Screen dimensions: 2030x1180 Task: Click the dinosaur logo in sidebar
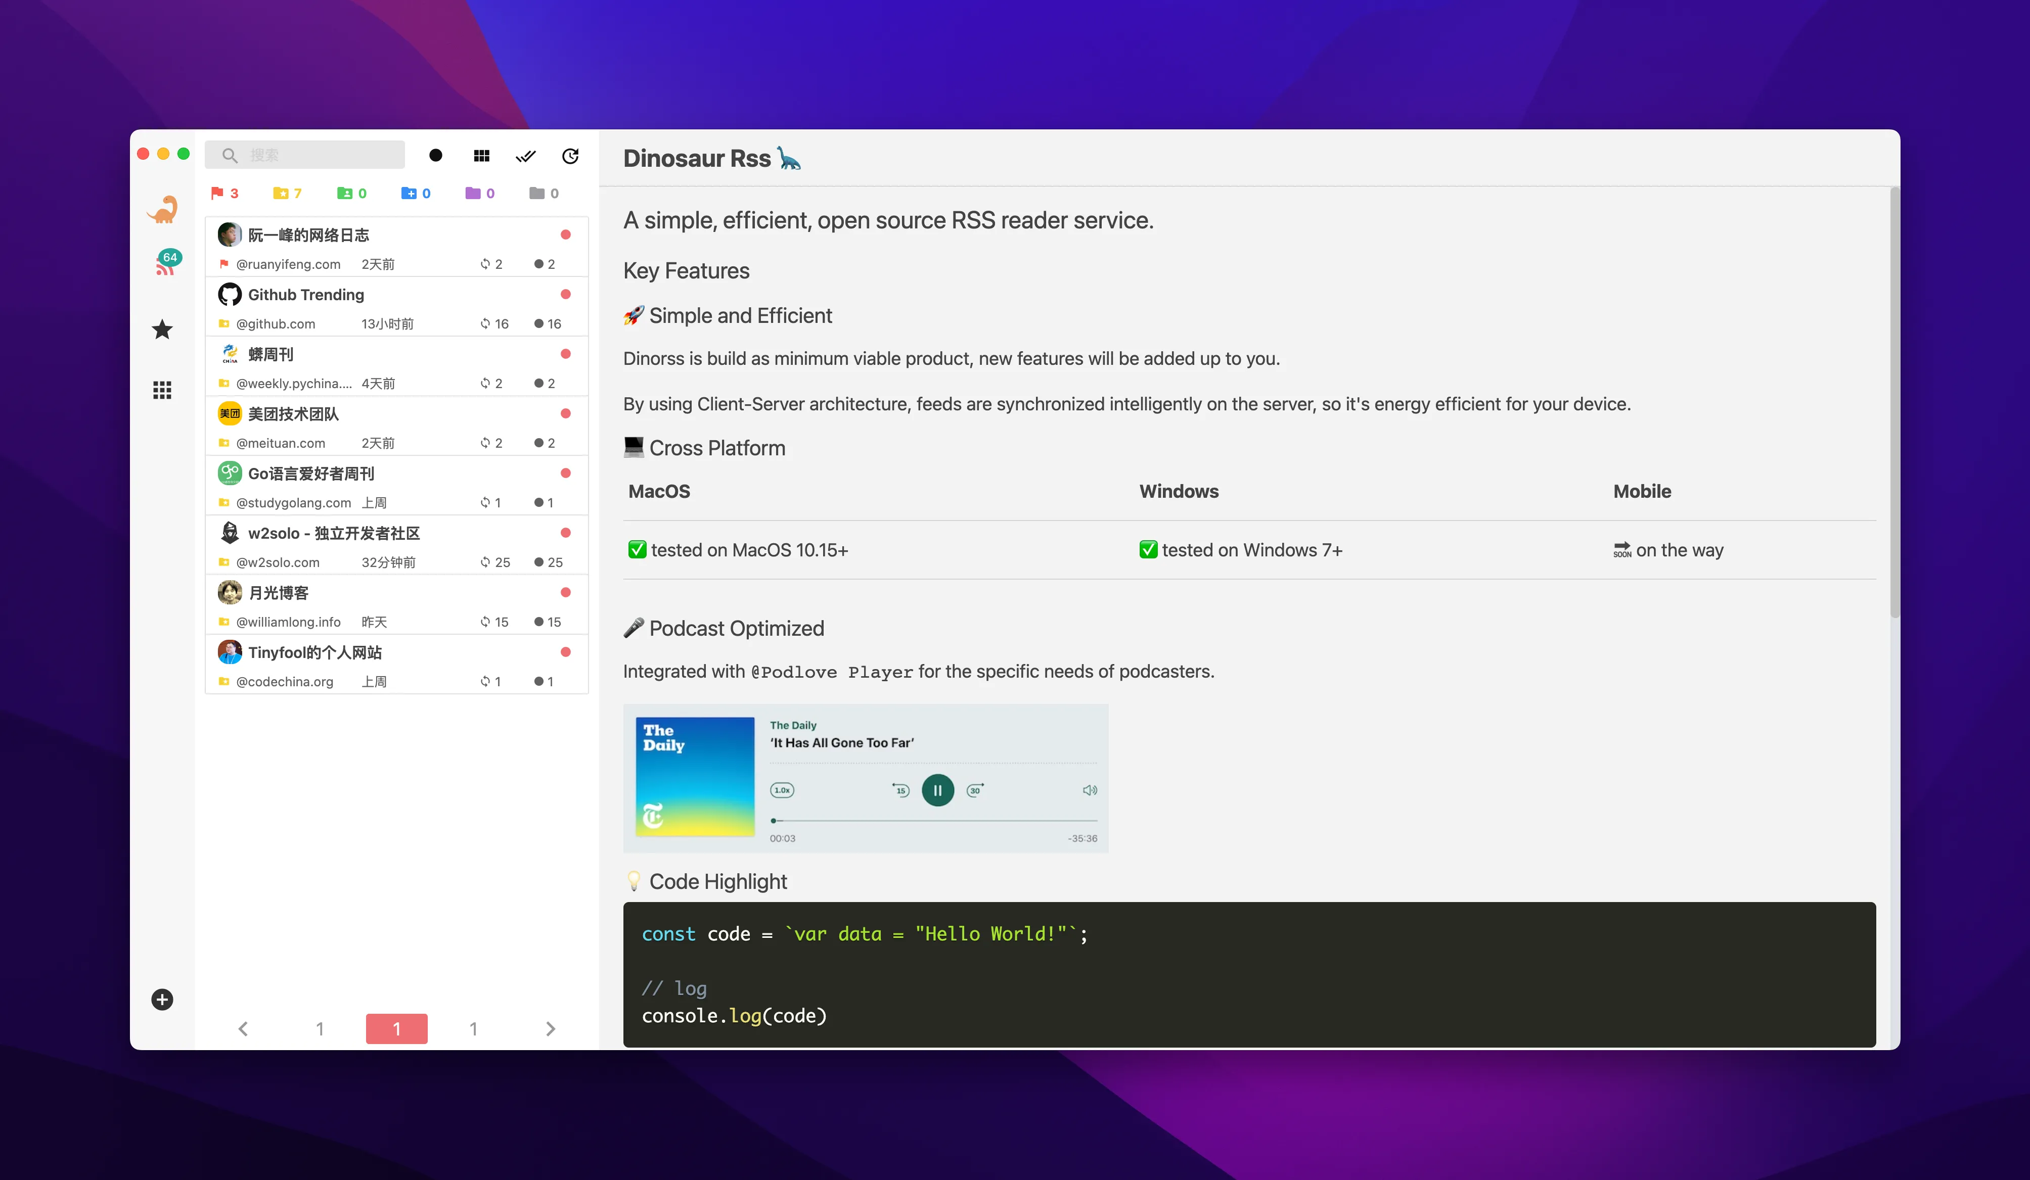pos(163,210)
